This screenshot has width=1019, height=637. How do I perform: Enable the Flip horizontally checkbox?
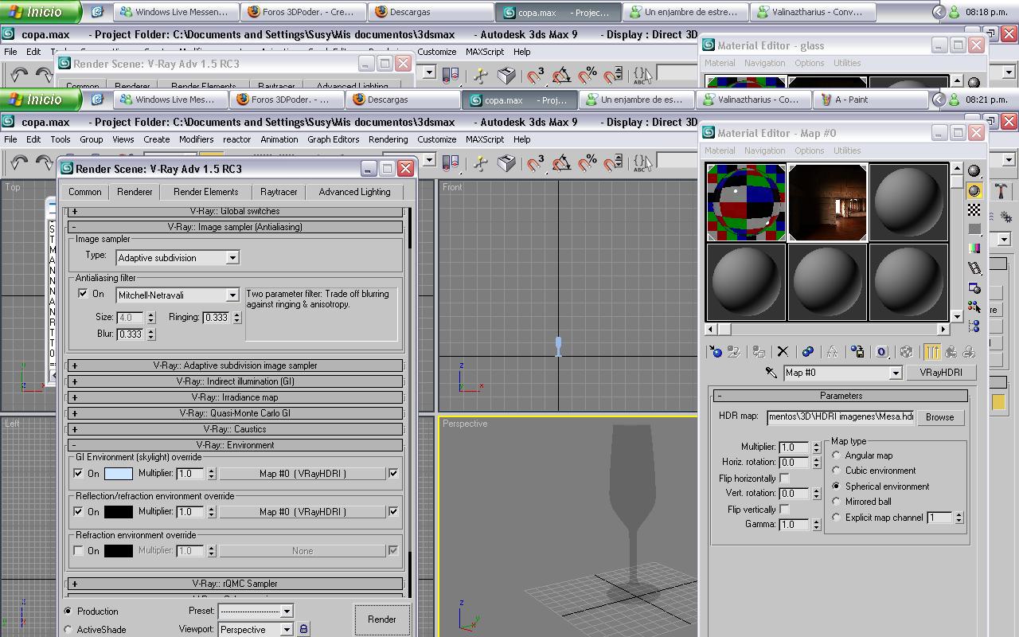coord(784,479)
